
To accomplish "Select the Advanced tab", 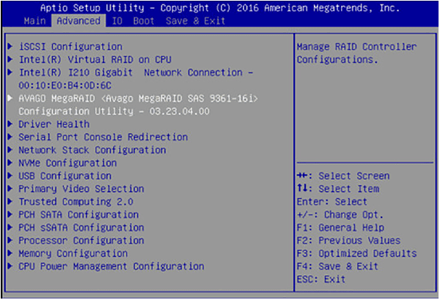I will click(79, 21).
